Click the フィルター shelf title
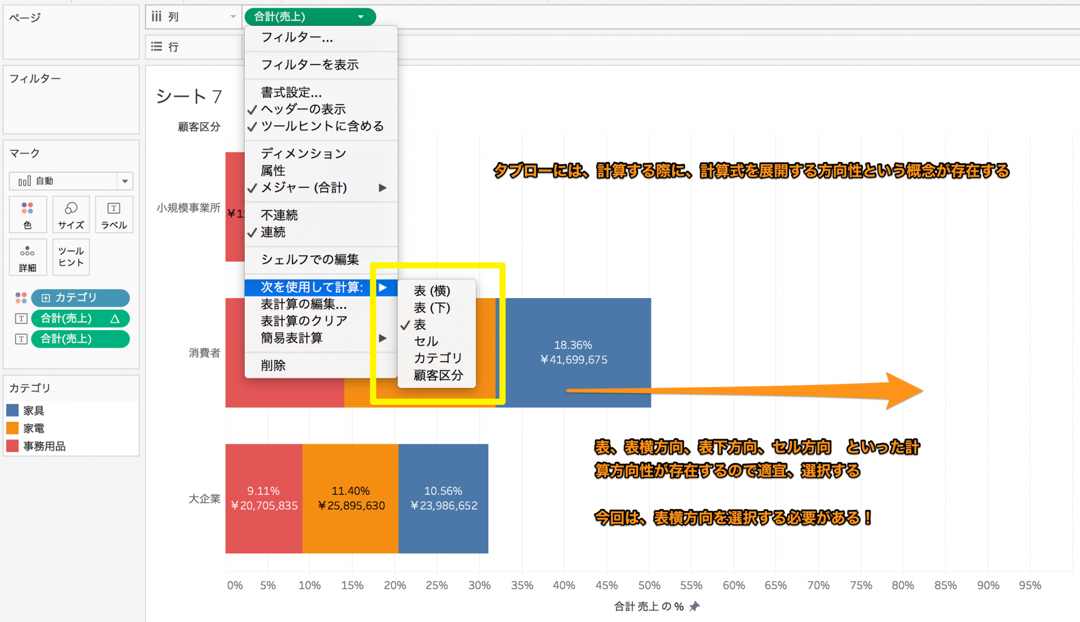This screenshot has height=622, width=1080. coord(35,78)
